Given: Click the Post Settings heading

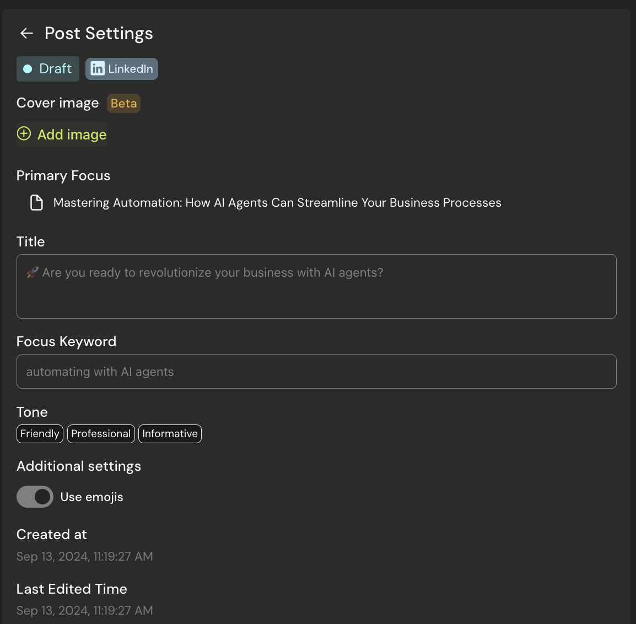Looking at the screenshot, I should click(99, 34).
